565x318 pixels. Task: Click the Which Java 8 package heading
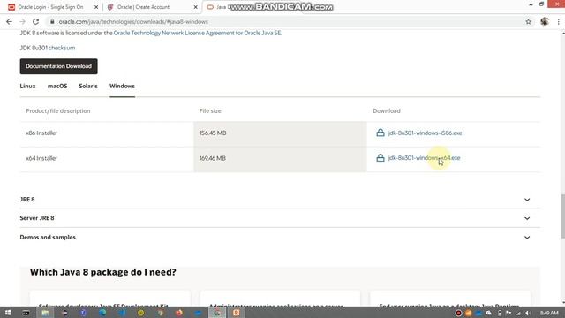click(x=103, y=272)
